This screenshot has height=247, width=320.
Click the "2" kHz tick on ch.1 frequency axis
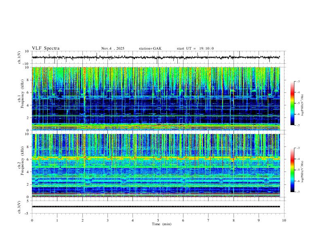click(x=28, y=117)
